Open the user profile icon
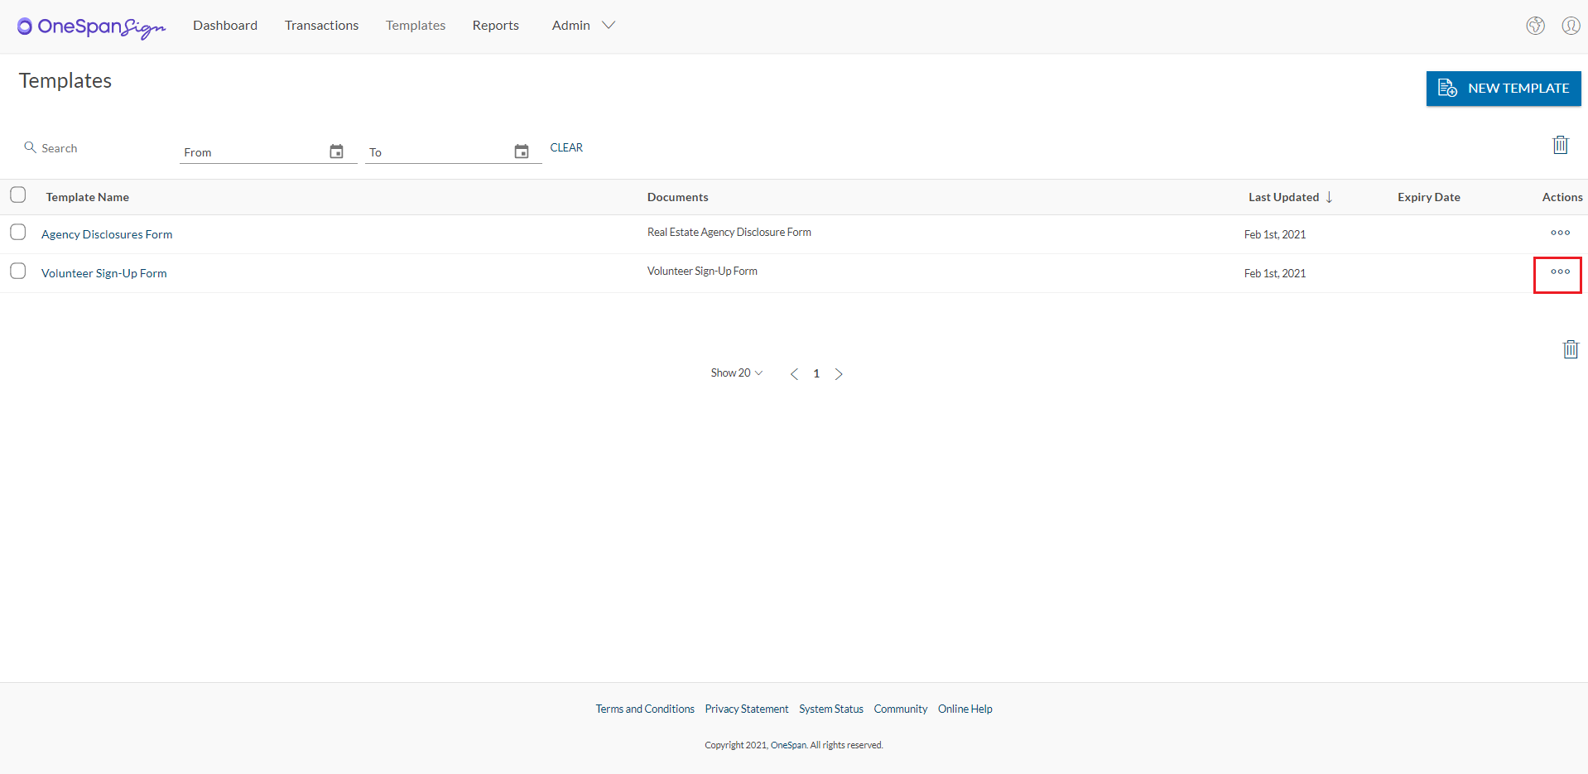 (1570, 26)
